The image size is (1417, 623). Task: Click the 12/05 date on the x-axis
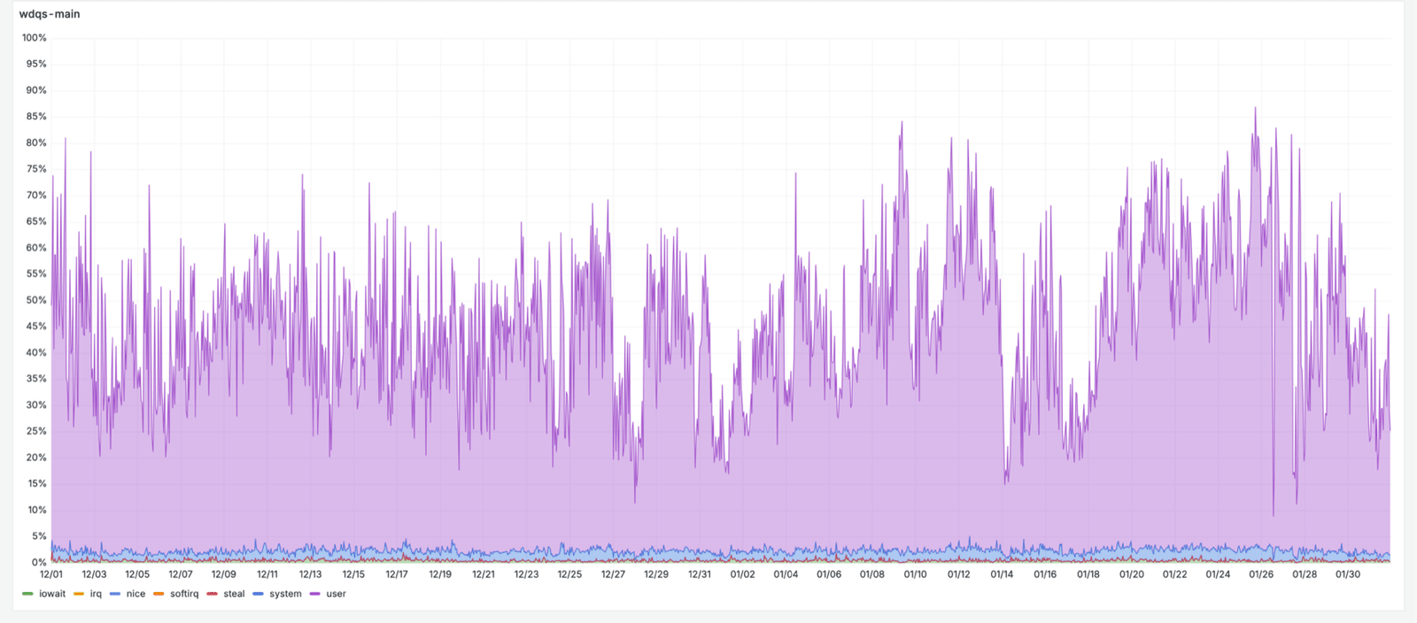(137, 574)
